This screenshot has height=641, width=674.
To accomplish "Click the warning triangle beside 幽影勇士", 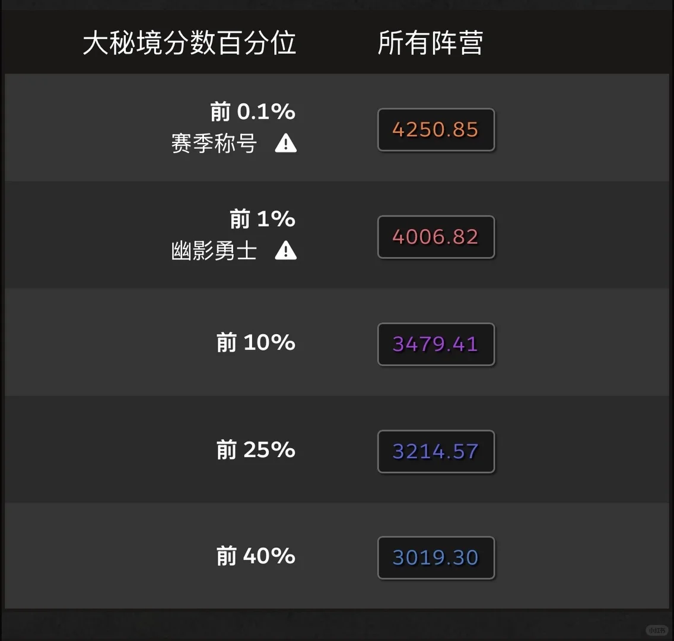I will [x=286, y=250].
